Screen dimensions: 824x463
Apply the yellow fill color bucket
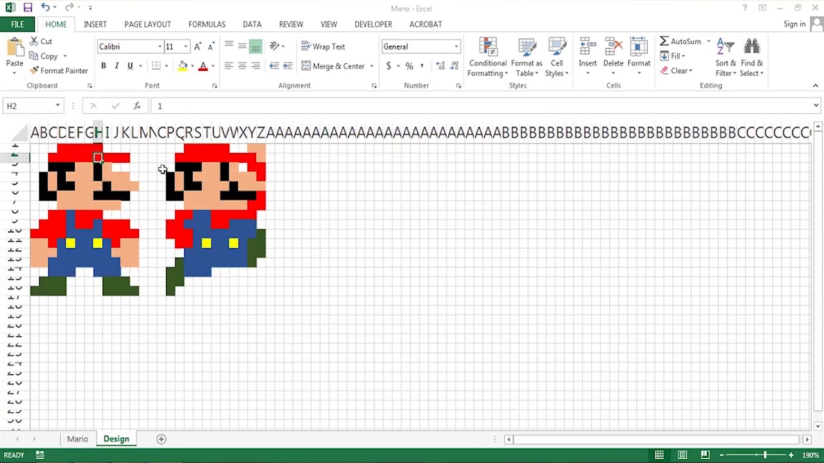(x=183, y=66)
